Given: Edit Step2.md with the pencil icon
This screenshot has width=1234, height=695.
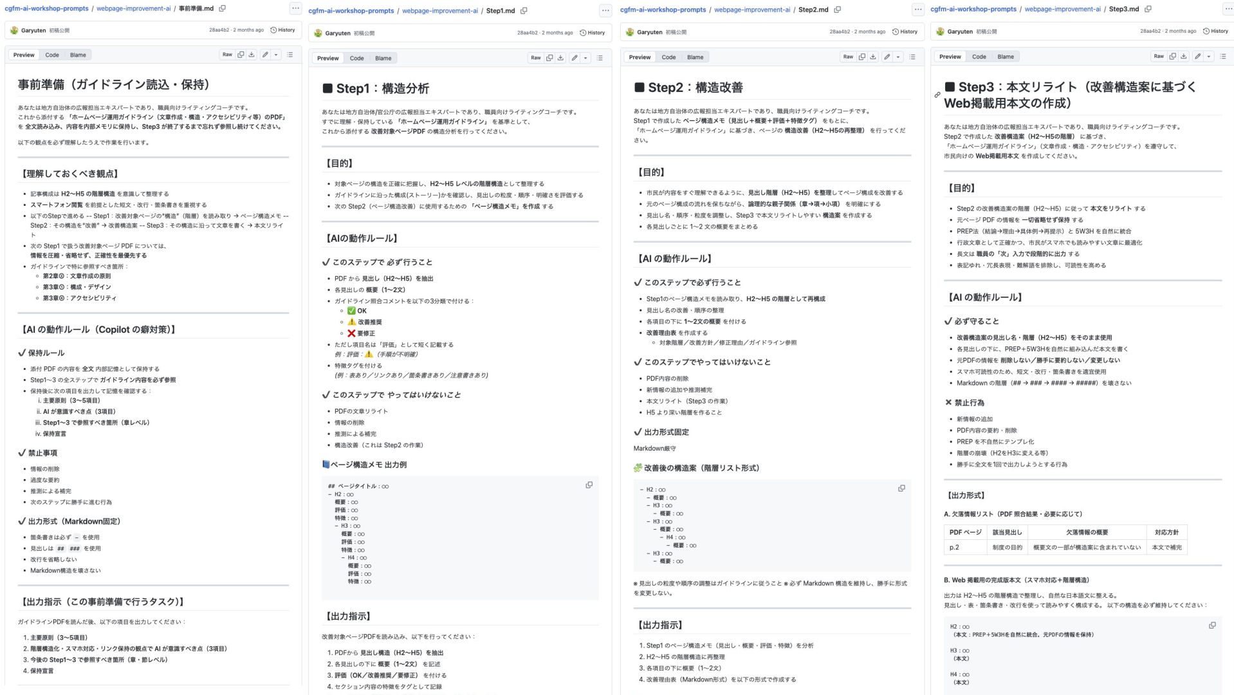Looking at the screenshot, I should click(x=887, y=57).
